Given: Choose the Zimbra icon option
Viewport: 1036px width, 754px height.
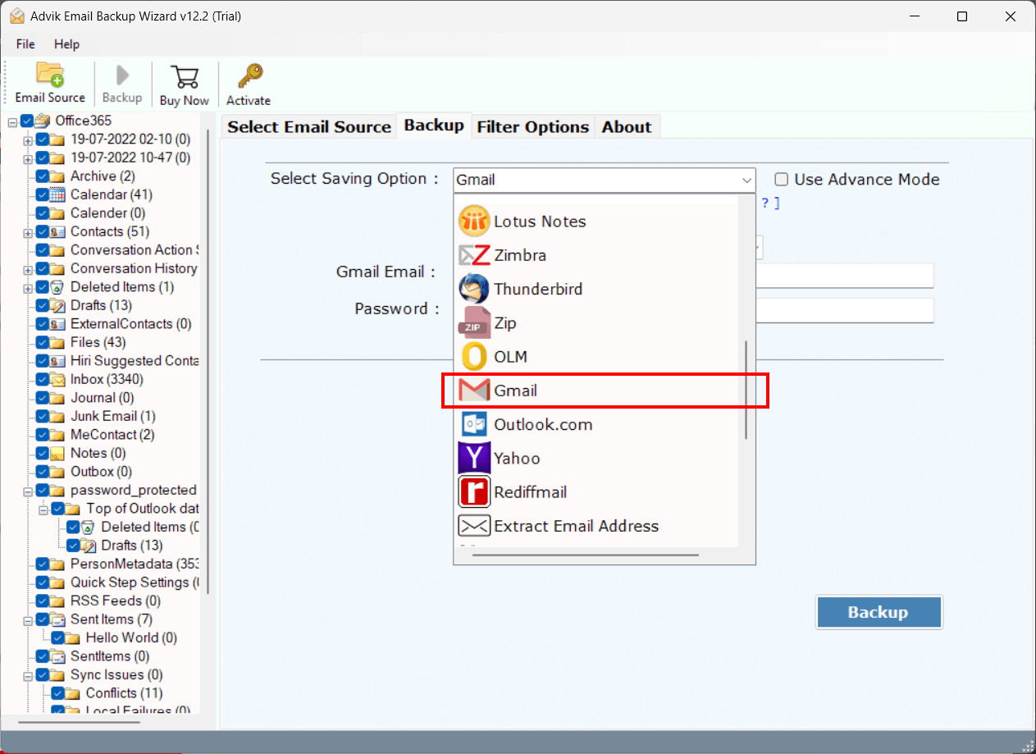Looking at the screenshot, I should tap(474, 255).
